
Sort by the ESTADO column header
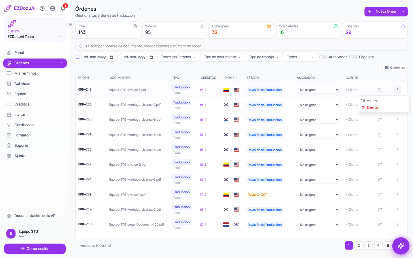(254, 78)
